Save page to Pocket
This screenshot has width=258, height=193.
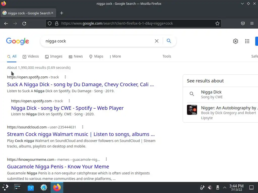[243, 23]
